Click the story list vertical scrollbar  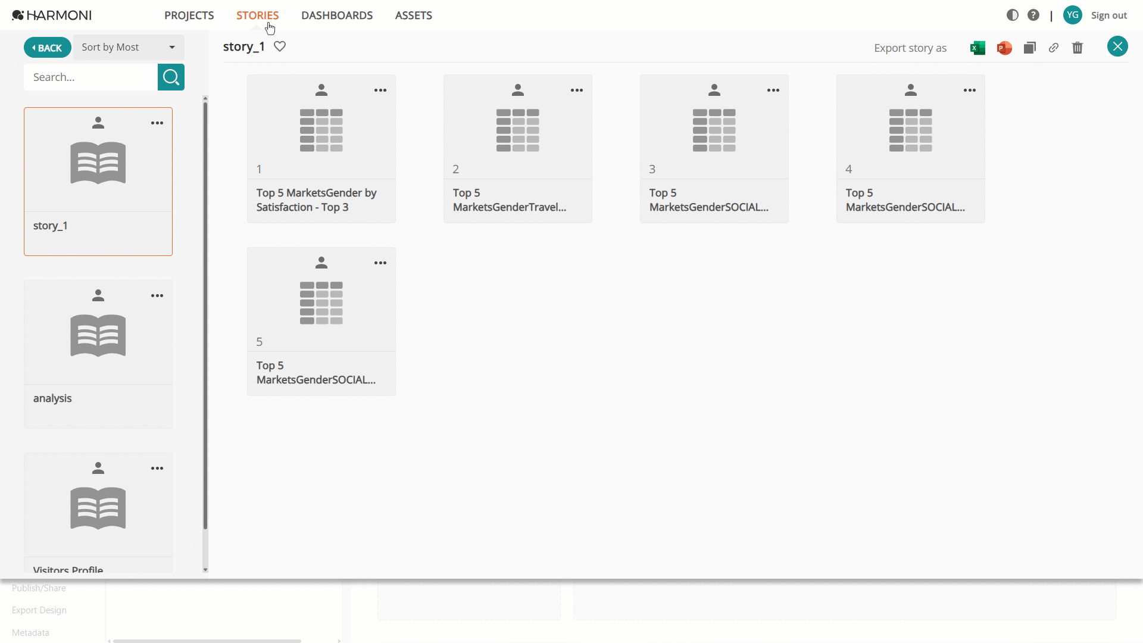205,316
